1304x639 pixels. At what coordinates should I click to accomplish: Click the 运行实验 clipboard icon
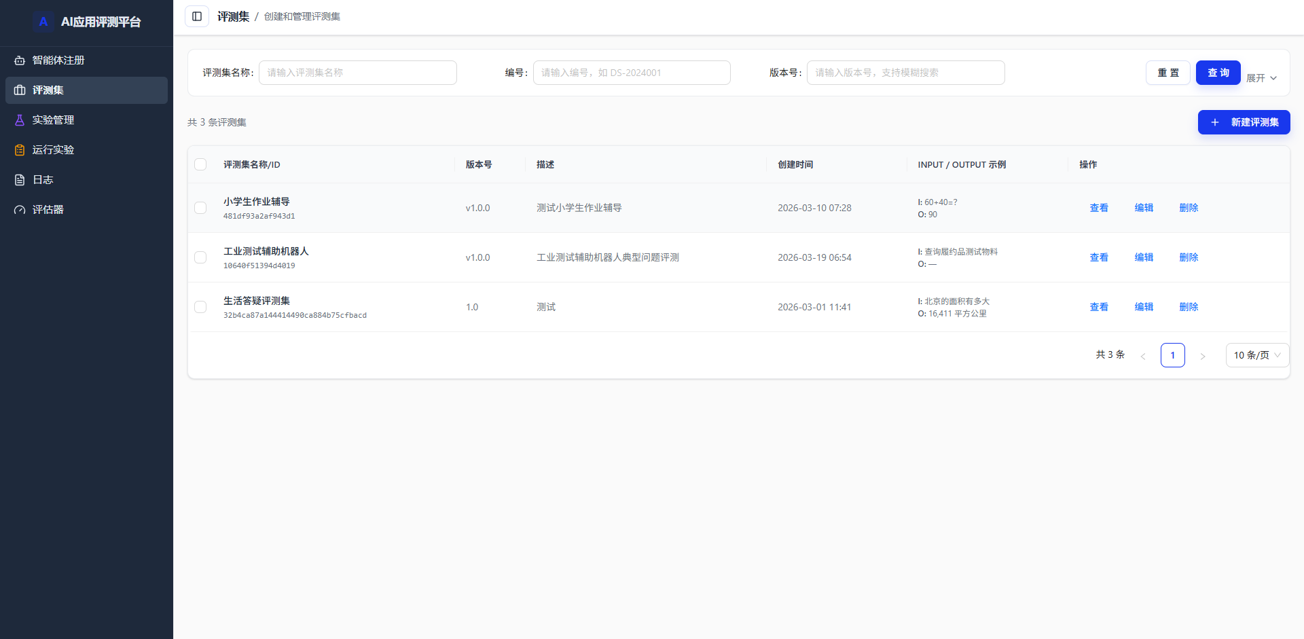click(20, 150)
